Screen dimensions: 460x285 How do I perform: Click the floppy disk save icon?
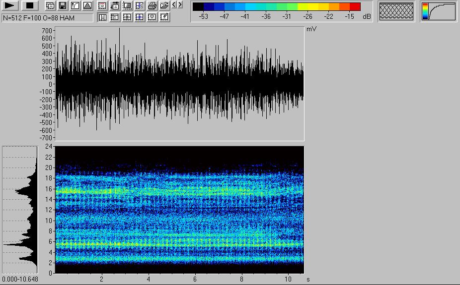tap(63, 6)
